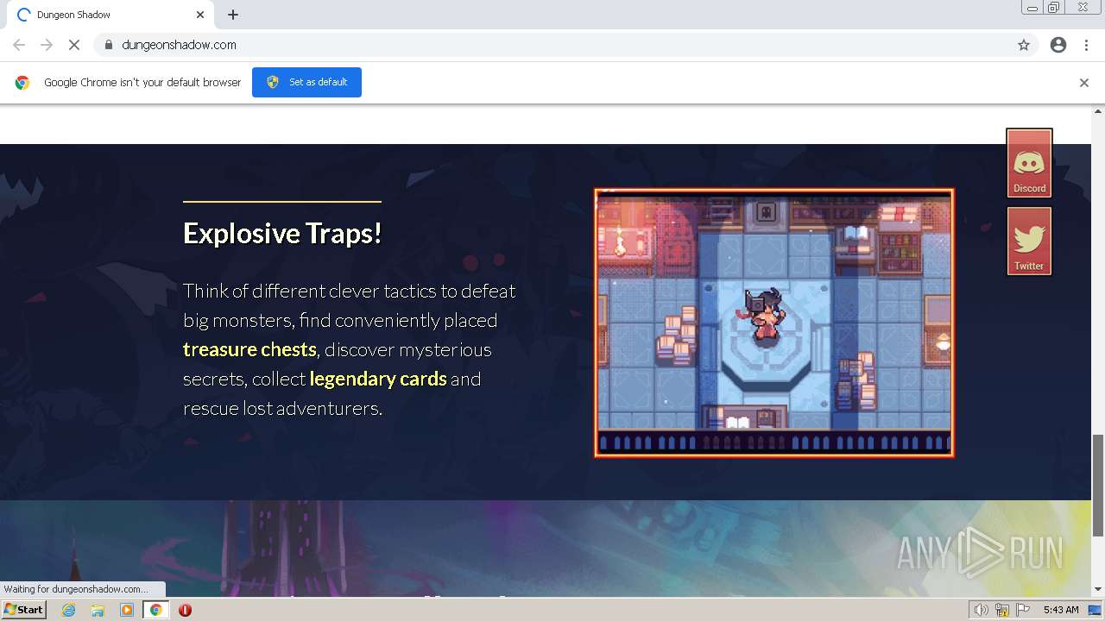Click the page vertical scrollbar thumb
The width and height of the screenshot is (1105, 621).
1098,485
